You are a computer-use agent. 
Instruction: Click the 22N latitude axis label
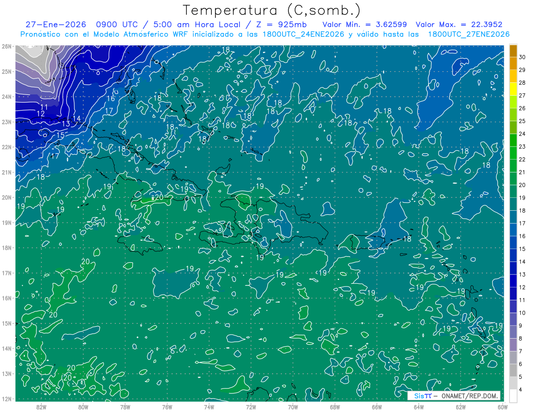click(6, 147)
